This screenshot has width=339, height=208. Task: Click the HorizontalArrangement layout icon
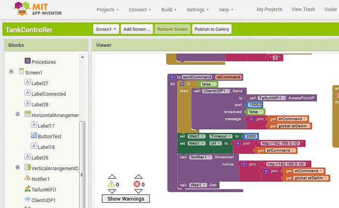[x=28, y=114]
